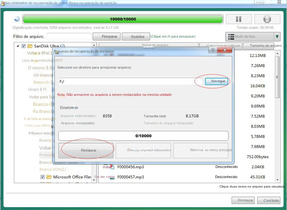Click the application logo in the title bar

click(x=3, y=3)
